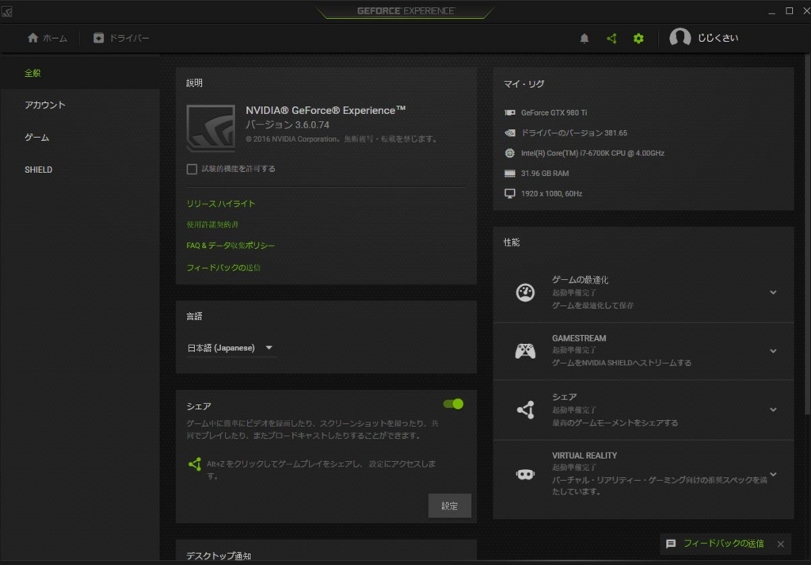This screenshot has height=565, width=811.
Task: Click the home icon next to ホーム
Action: [33, 38]
